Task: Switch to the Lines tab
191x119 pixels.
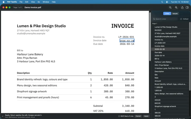Action: (x=167, y=13)
